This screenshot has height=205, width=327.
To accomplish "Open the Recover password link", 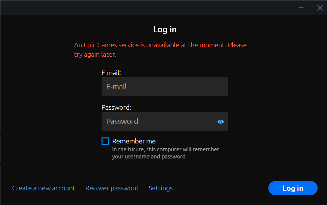I will (112, 188).
